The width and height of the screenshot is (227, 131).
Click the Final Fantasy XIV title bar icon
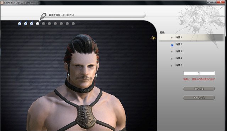tap(2, 2)
